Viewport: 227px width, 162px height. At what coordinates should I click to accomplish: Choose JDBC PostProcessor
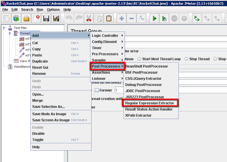[x=151, y=91]
